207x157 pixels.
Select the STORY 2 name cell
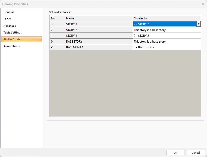[x=99, y=30]
